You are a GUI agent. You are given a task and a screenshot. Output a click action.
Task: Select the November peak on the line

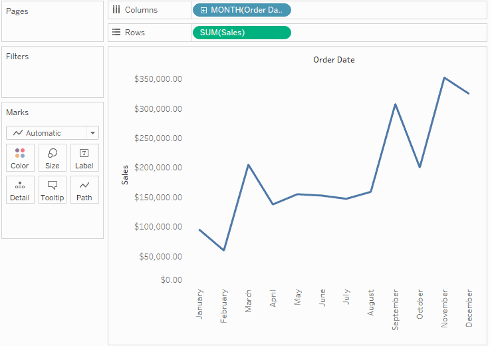[444, 78]
